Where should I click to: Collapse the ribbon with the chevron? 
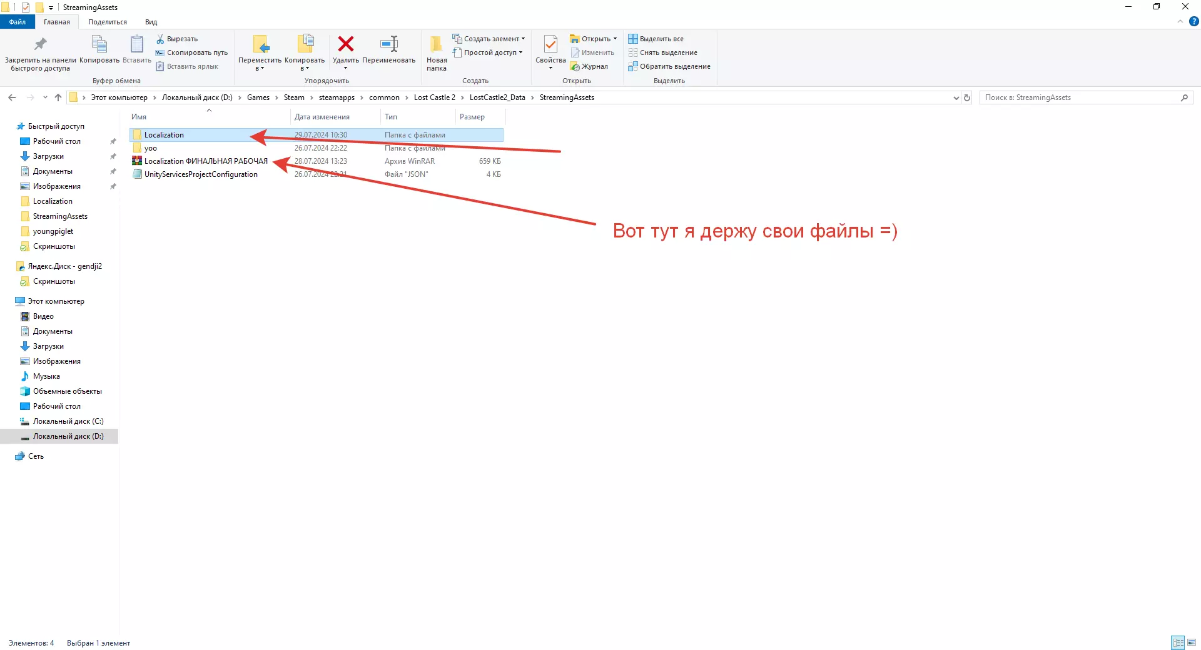pos(1180,21)
